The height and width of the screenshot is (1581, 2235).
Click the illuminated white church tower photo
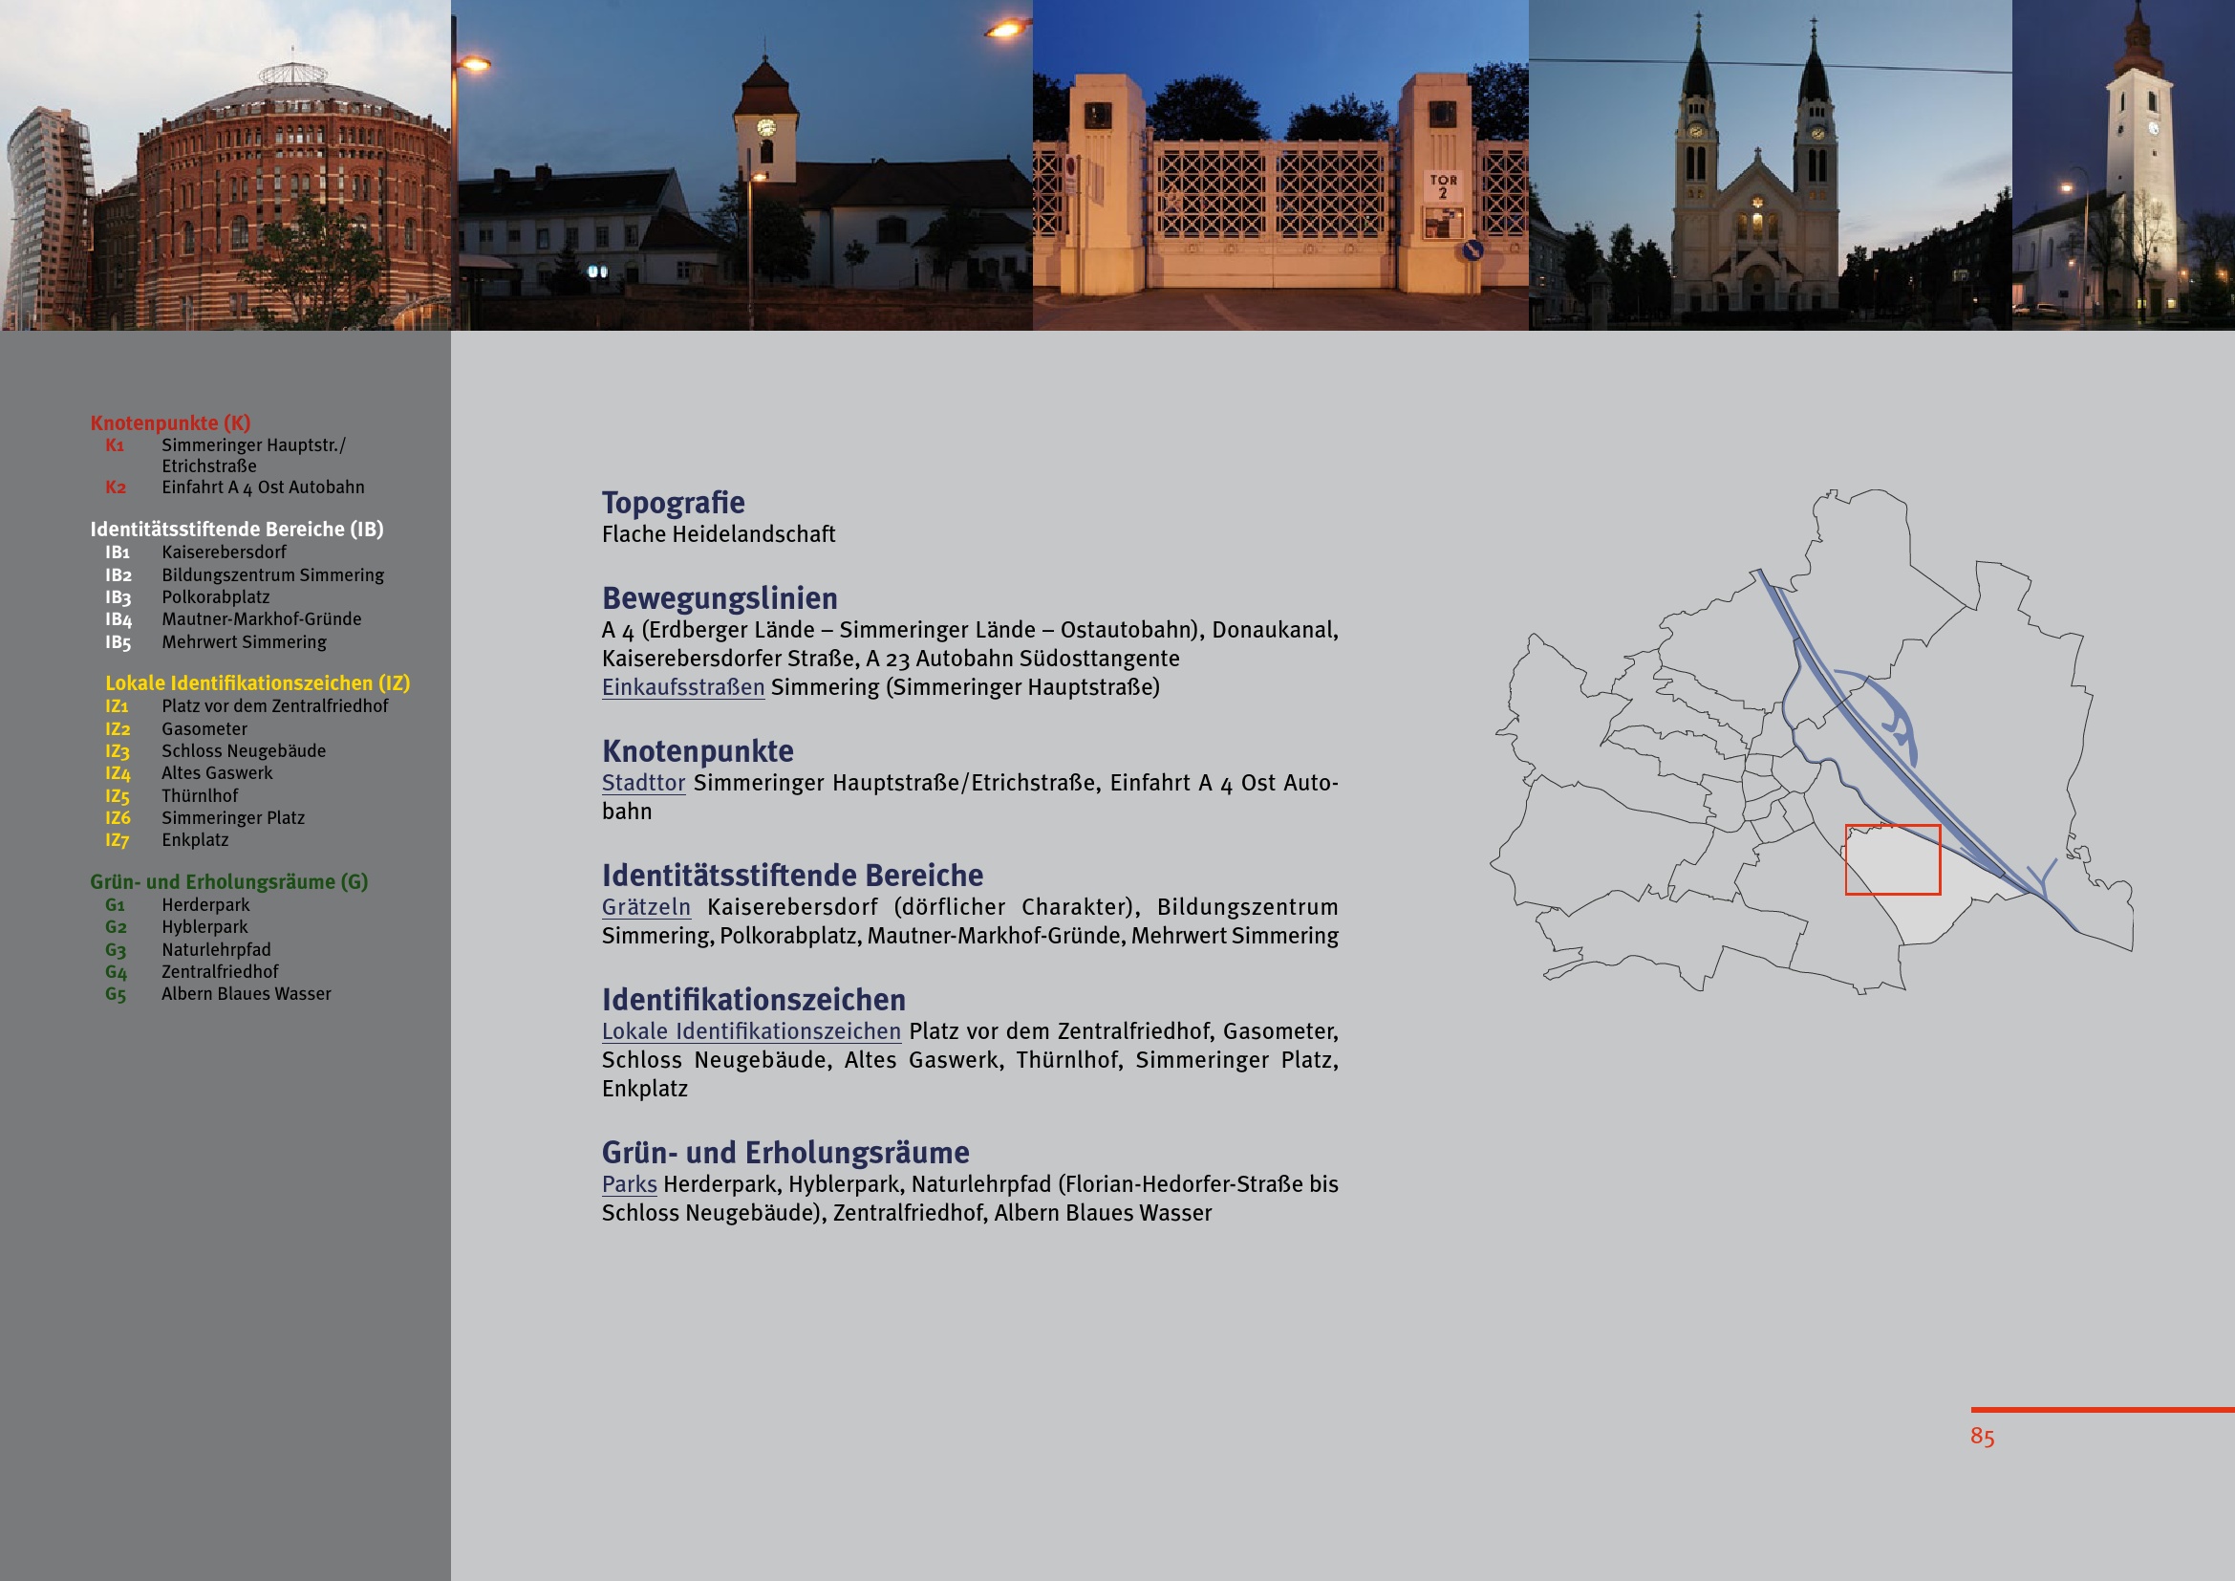2122,165
